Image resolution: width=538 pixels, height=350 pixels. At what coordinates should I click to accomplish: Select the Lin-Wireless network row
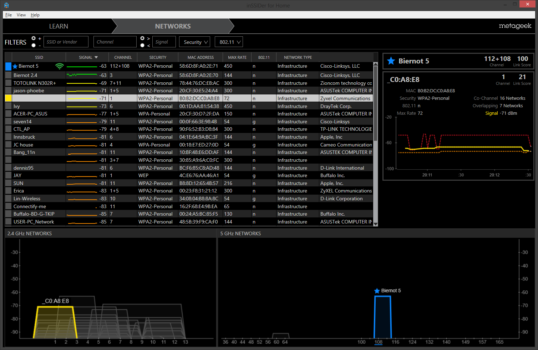point(189,199)
